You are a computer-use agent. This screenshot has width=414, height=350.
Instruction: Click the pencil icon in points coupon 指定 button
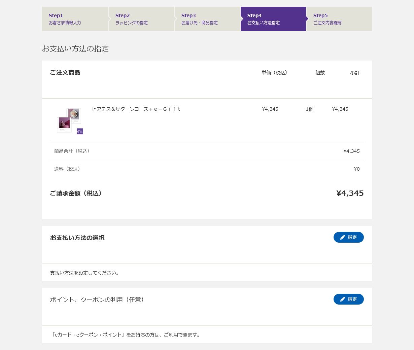(x=343, y=299)
